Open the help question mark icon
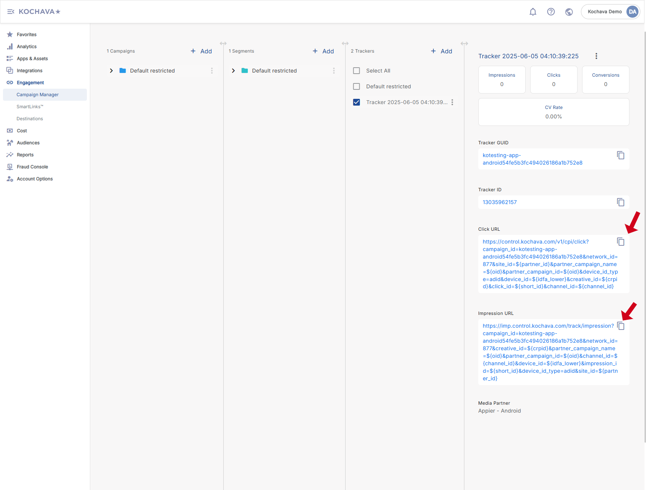 pyautogui.click(x=551, y=12)
